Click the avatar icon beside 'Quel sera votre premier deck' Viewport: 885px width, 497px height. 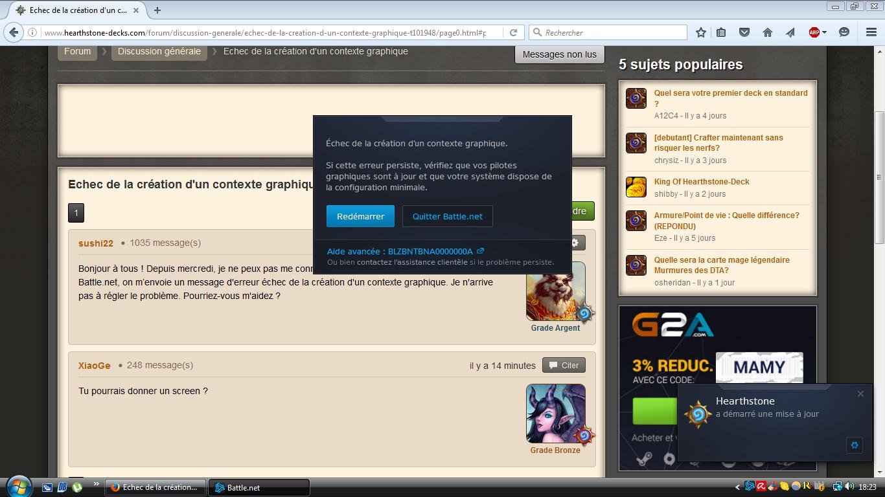(x=636, y=98)
